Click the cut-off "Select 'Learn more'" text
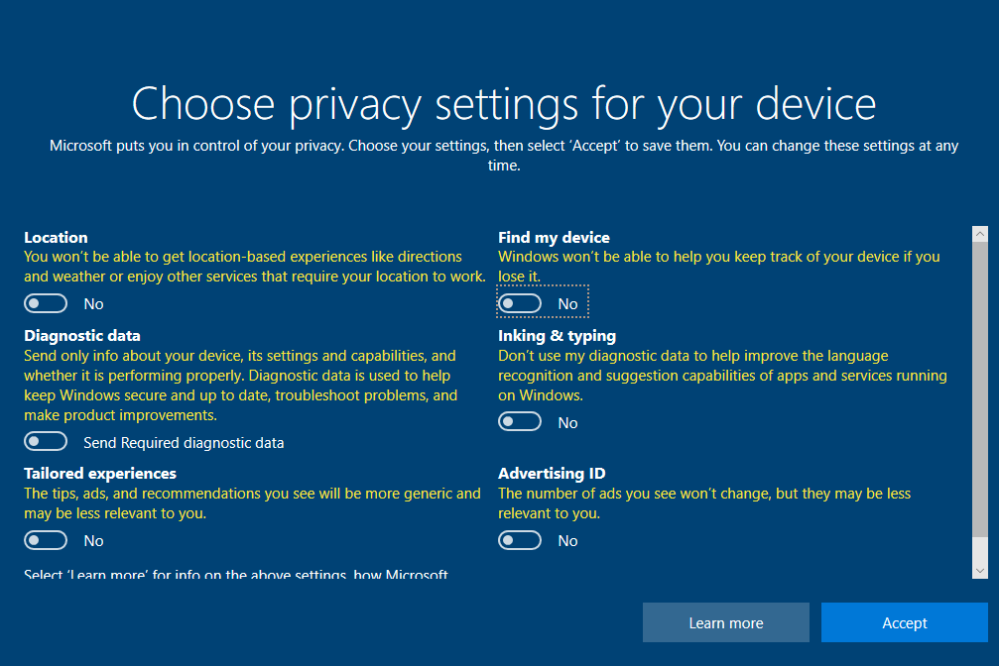The image size is (999, 666). tap(236, 575)
